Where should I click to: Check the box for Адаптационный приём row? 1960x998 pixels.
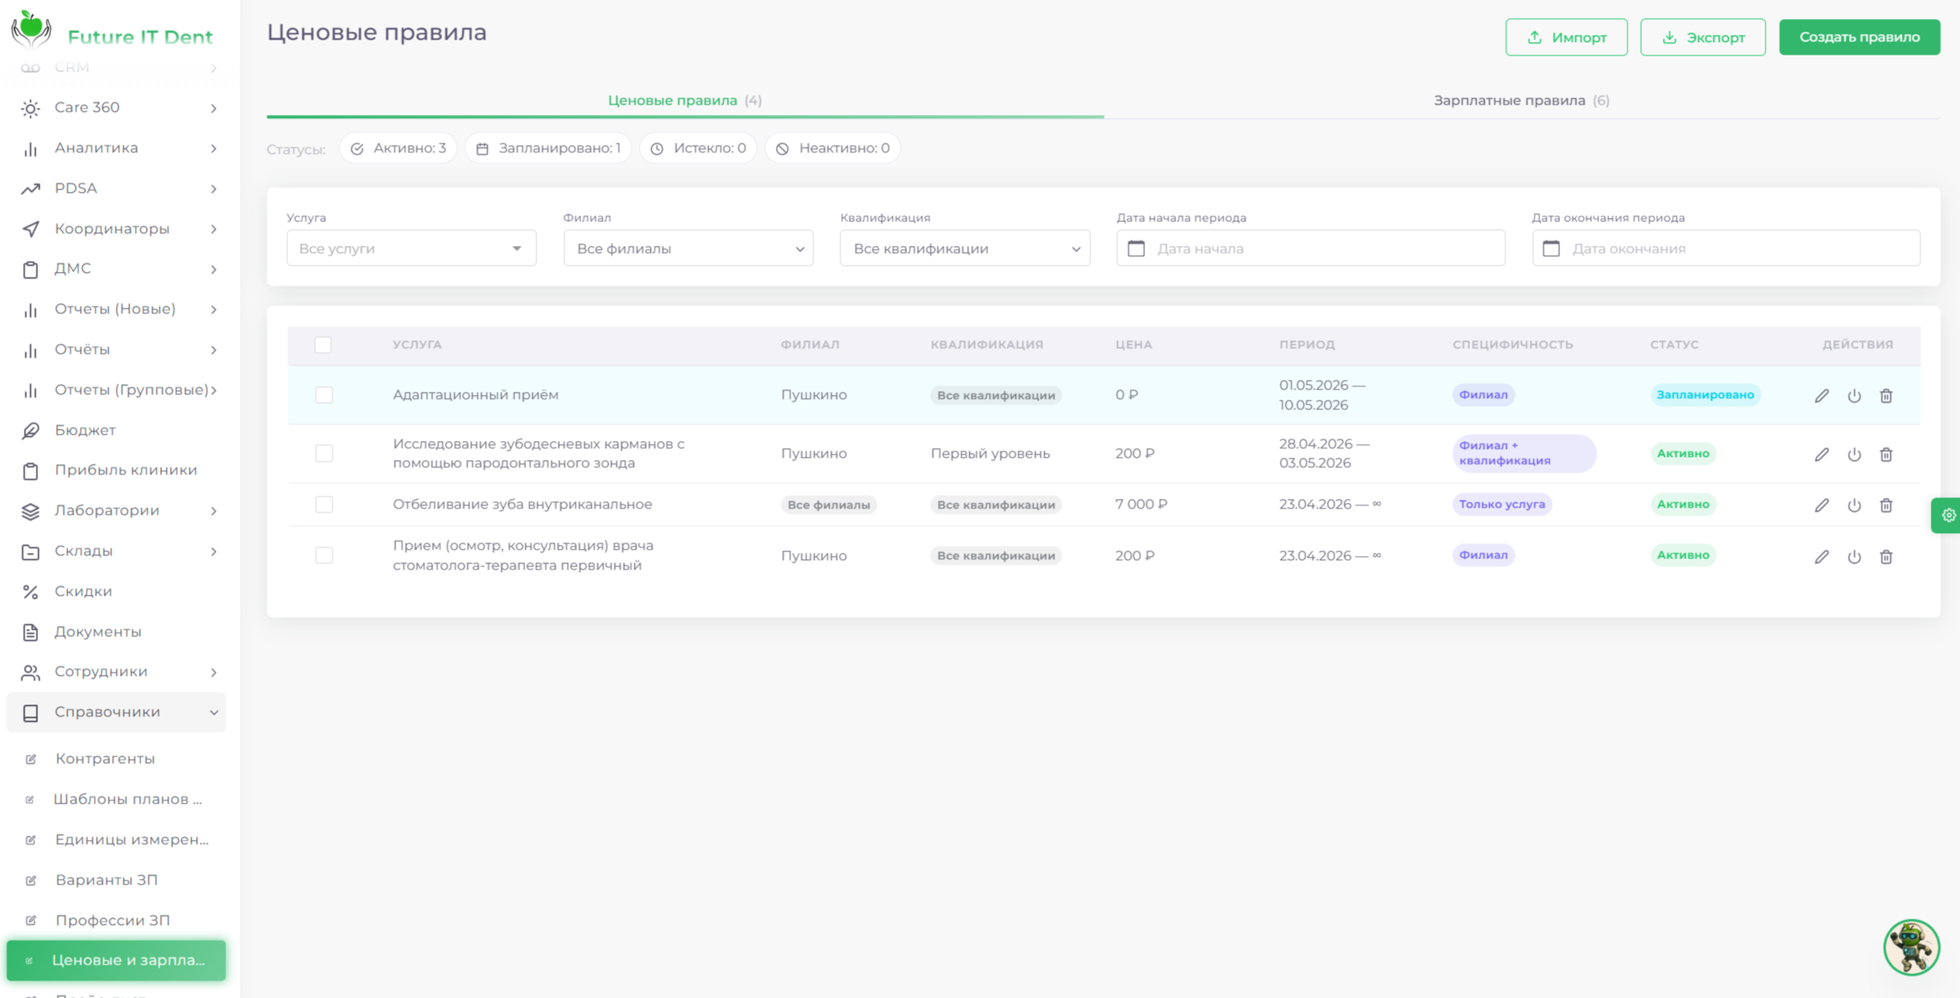point(324,395)
